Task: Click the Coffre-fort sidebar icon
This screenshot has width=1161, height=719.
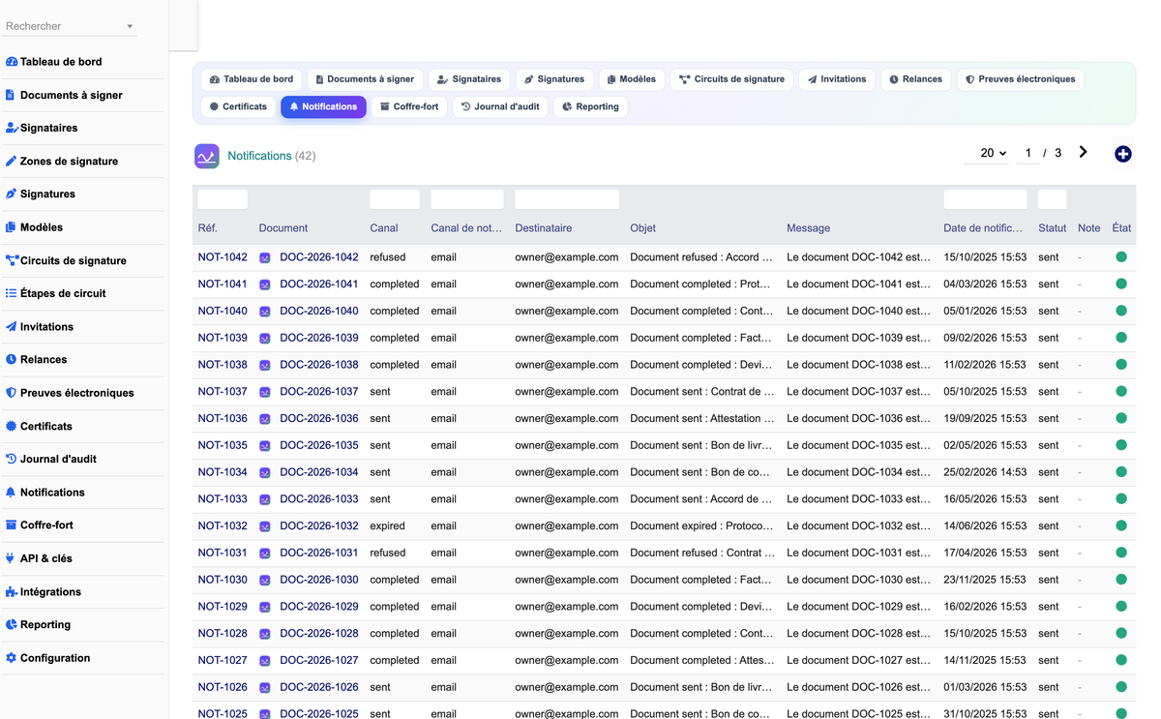Action: (12, 524)
